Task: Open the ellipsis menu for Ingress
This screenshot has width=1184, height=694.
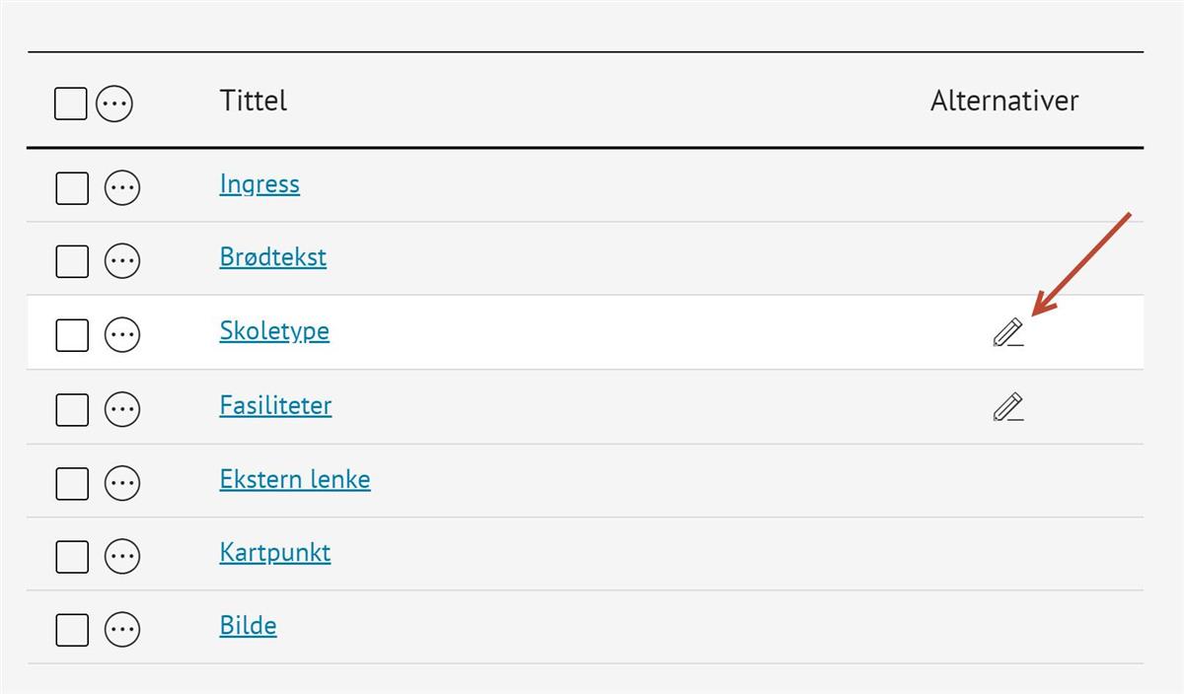Action: (x=122, y=186)
